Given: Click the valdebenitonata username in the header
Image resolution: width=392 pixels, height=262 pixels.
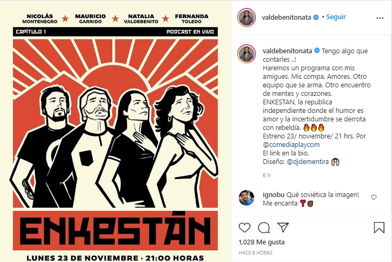Looking at the screenshot, I should pos(286,17).
